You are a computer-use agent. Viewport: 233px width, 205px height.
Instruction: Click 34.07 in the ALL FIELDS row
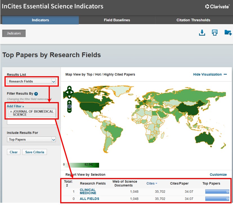pyautogui.click(x=189, y=199)
